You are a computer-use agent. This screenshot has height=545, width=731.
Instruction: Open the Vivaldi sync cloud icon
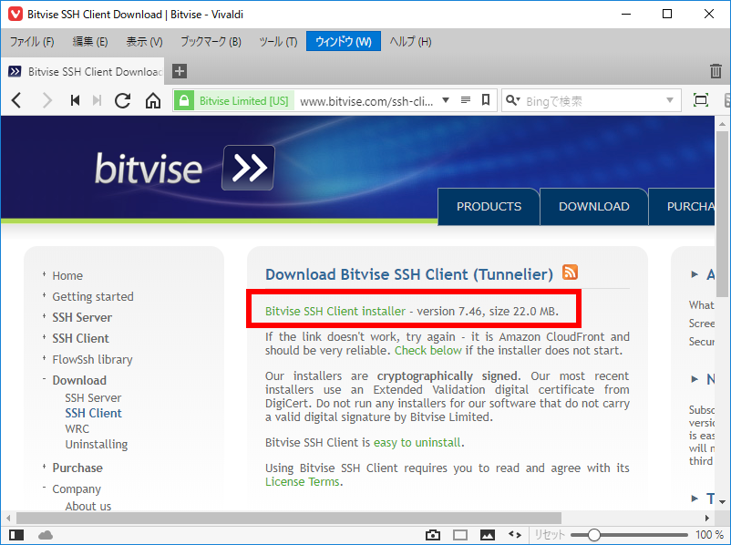(46, 535)
